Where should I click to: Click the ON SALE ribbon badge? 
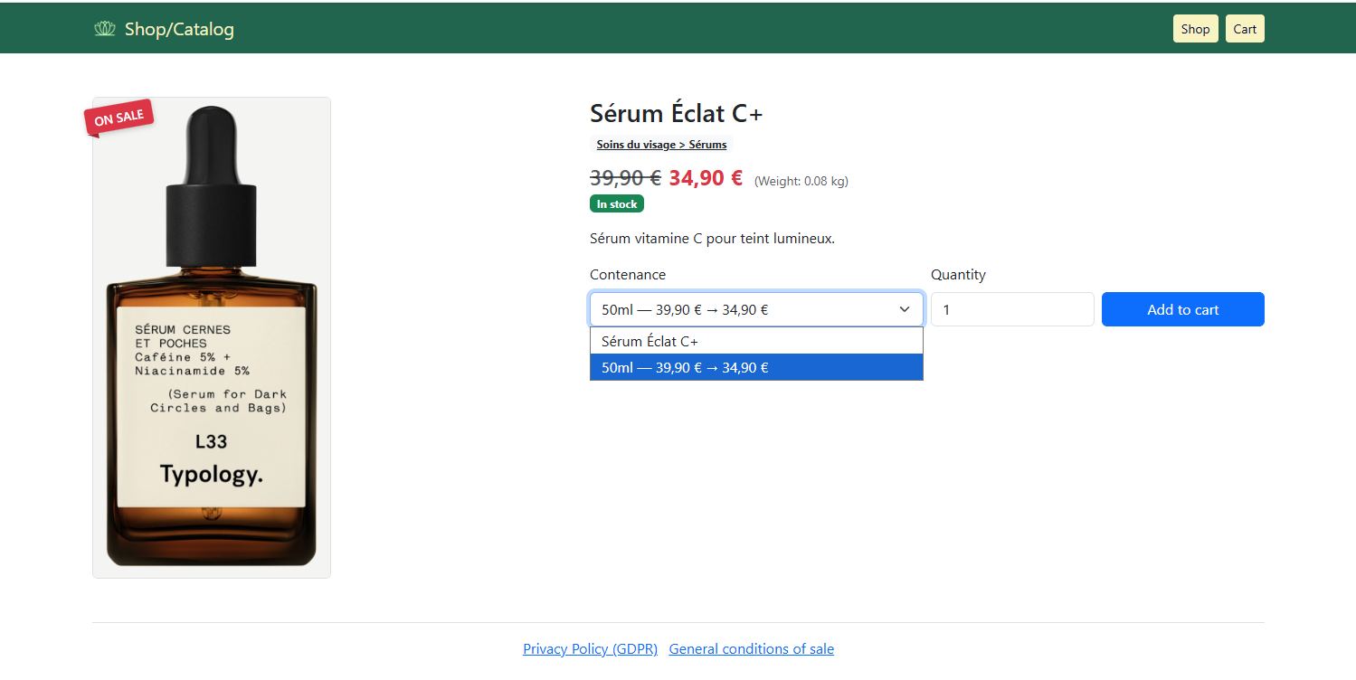pyautogui.click(x=119, y=118)
